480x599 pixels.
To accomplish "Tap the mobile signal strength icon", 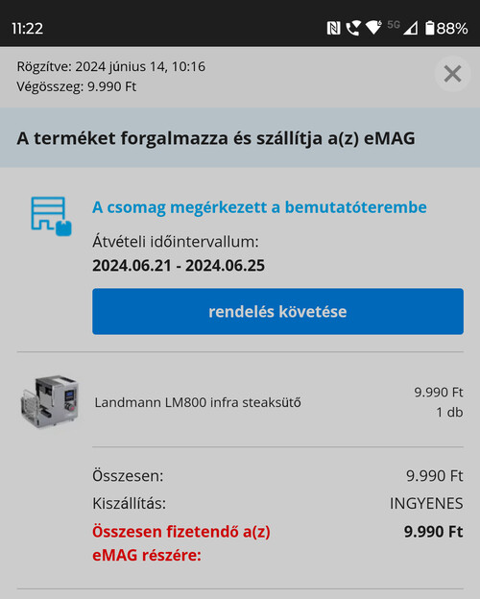I will (411, 28).
